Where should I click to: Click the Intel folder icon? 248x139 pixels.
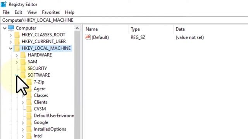click(x=29, y=136)
